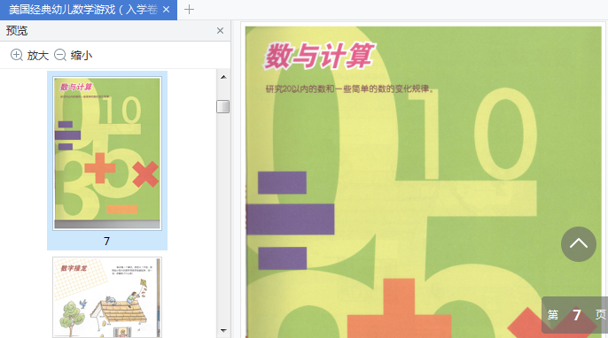608x338 pixels.
Task: Click the 放大 zoom-in magnifier icon
Action: (16, 55)
